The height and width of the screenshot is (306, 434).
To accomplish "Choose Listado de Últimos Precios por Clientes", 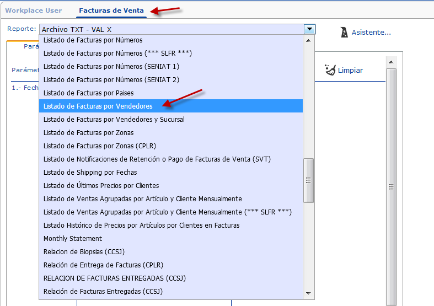I will tap(101, 185).
